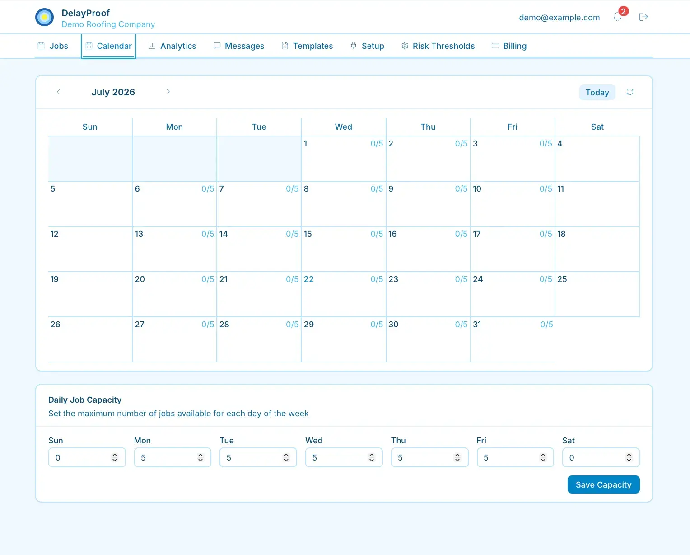The height and width of the screenshot is (555, 690).
Task: Click the Wed capacity stepper arrows
Action: (372, 457)
